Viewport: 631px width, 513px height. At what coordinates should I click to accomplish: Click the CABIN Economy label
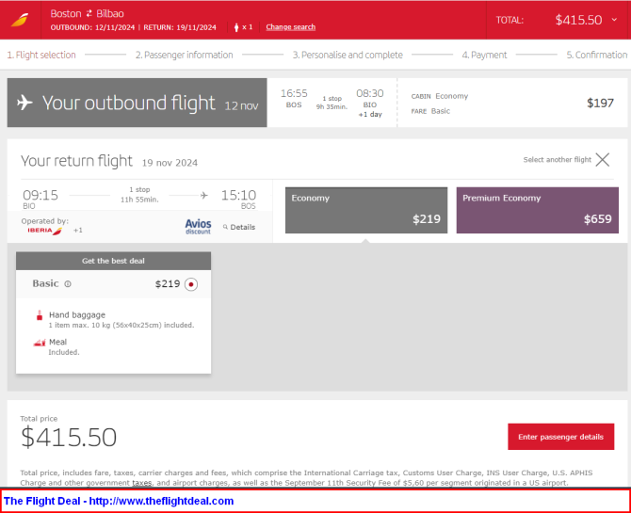(440, 96)
